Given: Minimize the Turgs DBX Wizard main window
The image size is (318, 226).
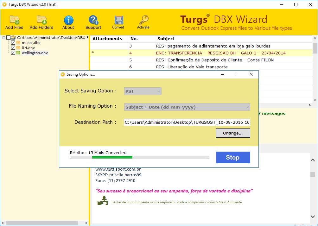Looking at the screenshot, I should 282,4.
